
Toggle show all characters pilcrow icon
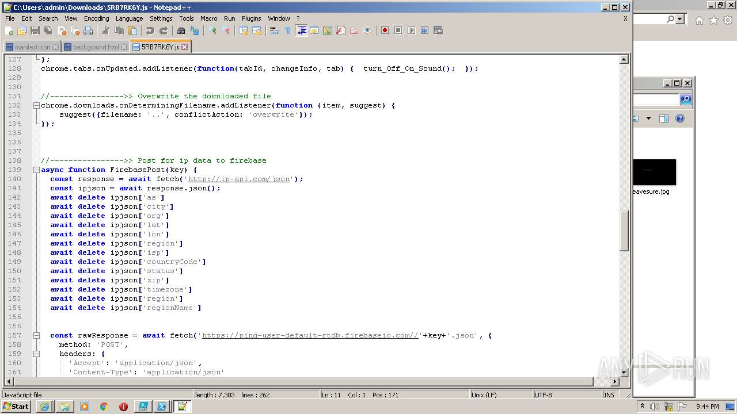point(288,30)
